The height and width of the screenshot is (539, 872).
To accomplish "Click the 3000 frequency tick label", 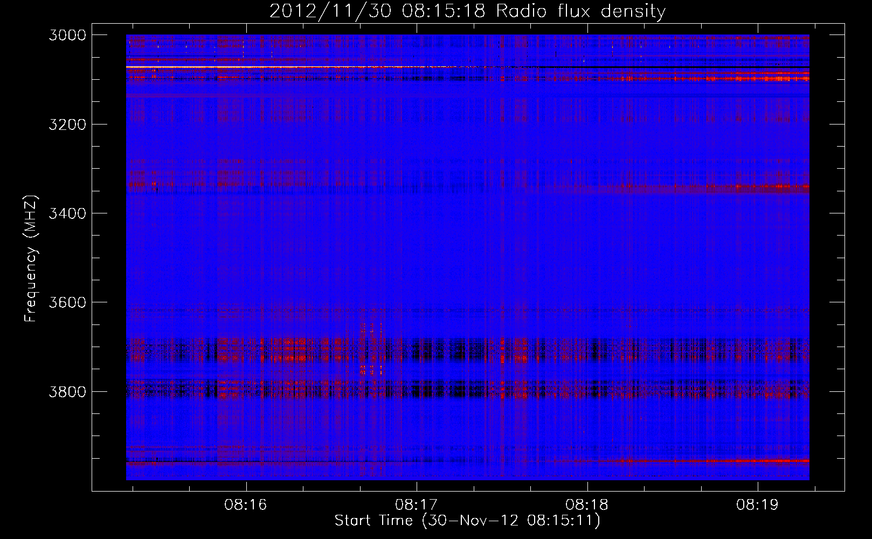I will (x=67, y=35).
